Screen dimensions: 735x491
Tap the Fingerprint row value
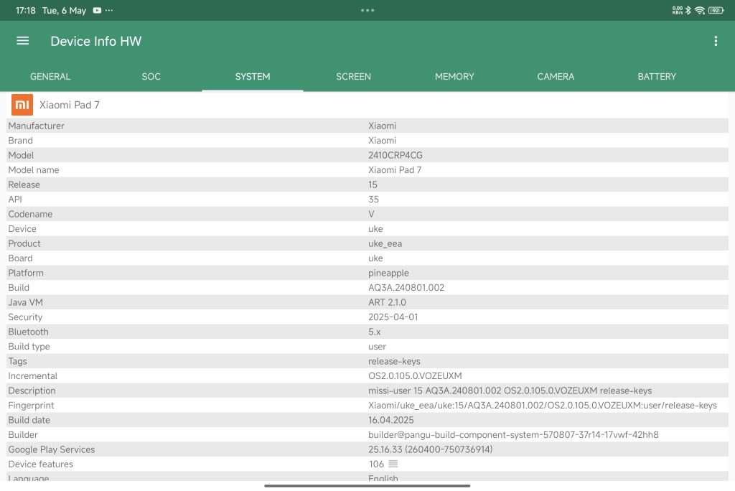point(542,406)
